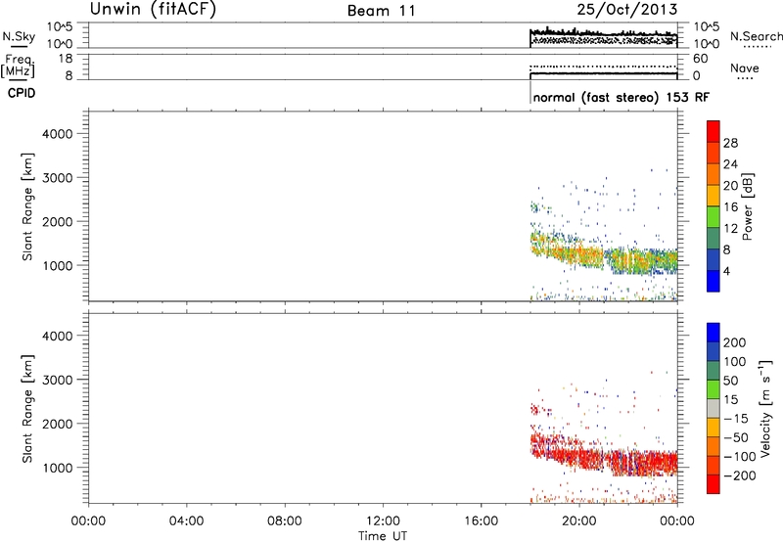Click the '04:00' time tick label

tap(186, 521)
